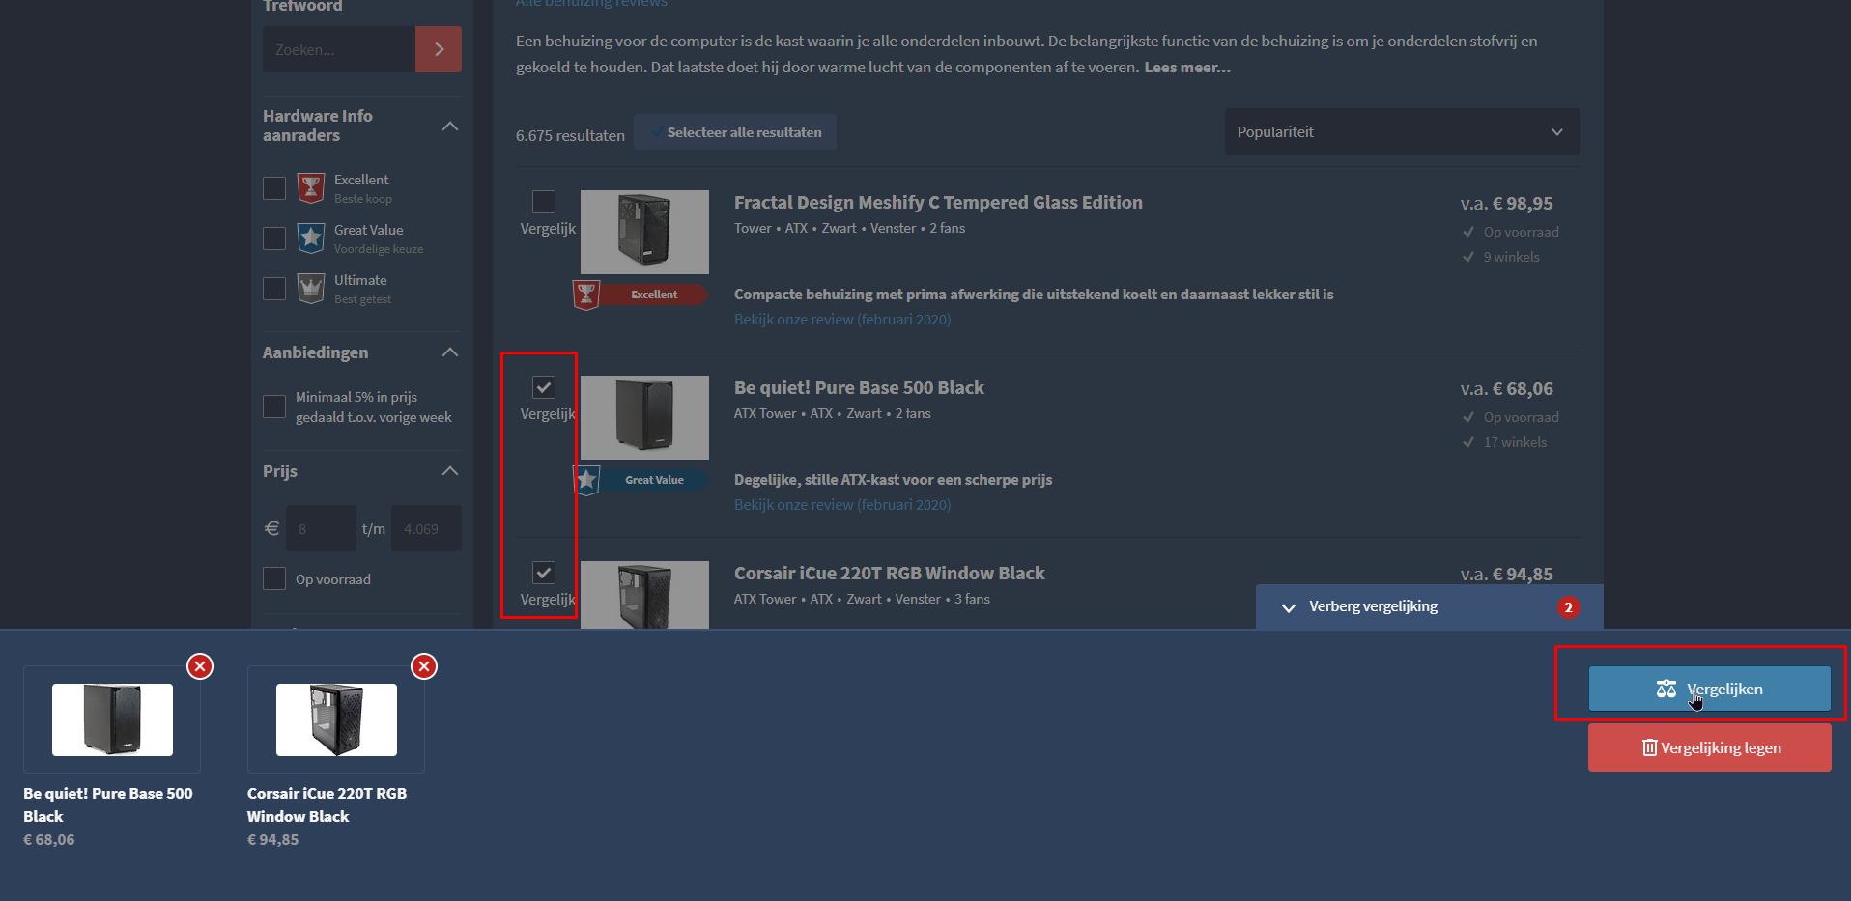Click the Great Value star badge icon in filters

(311, 238)
